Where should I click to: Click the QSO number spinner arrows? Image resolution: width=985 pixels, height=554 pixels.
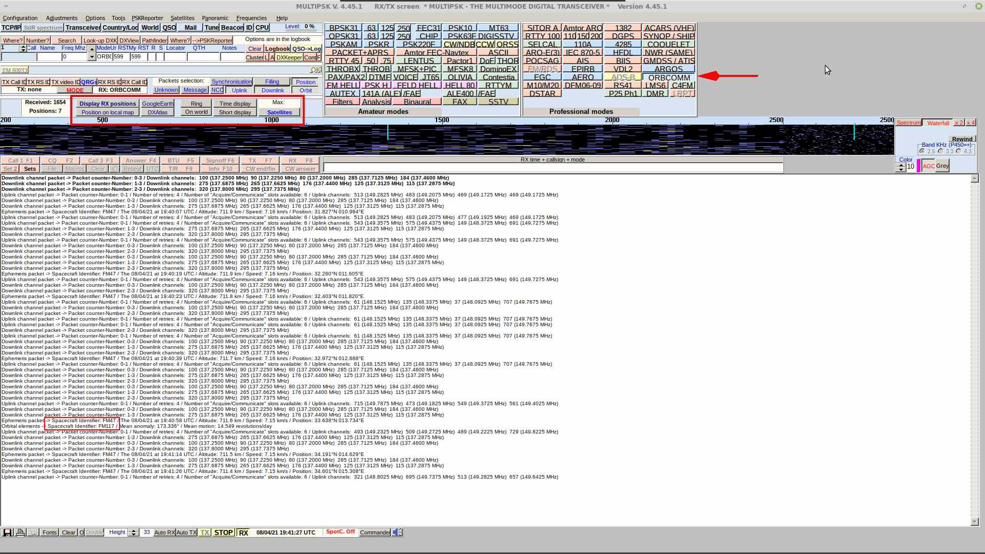[x=23, y=48]
